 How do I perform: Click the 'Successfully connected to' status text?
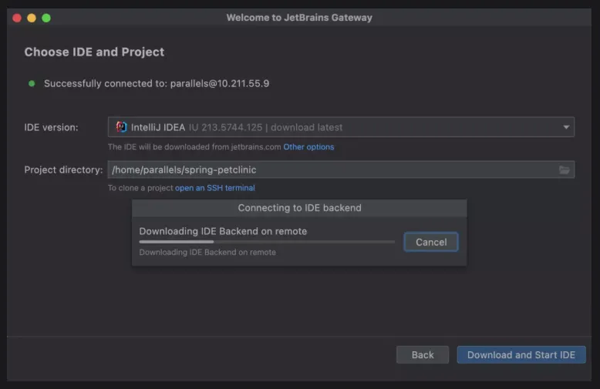[x=157, y=84]
